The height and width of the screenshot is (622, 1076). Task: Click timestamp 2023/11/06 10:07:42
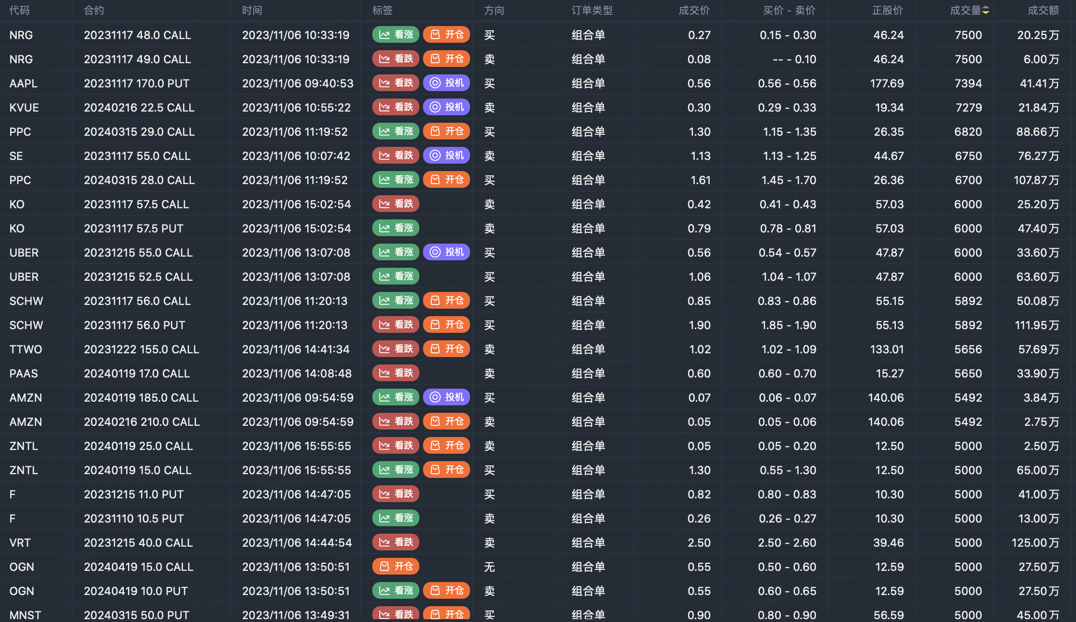click(296, 156)
